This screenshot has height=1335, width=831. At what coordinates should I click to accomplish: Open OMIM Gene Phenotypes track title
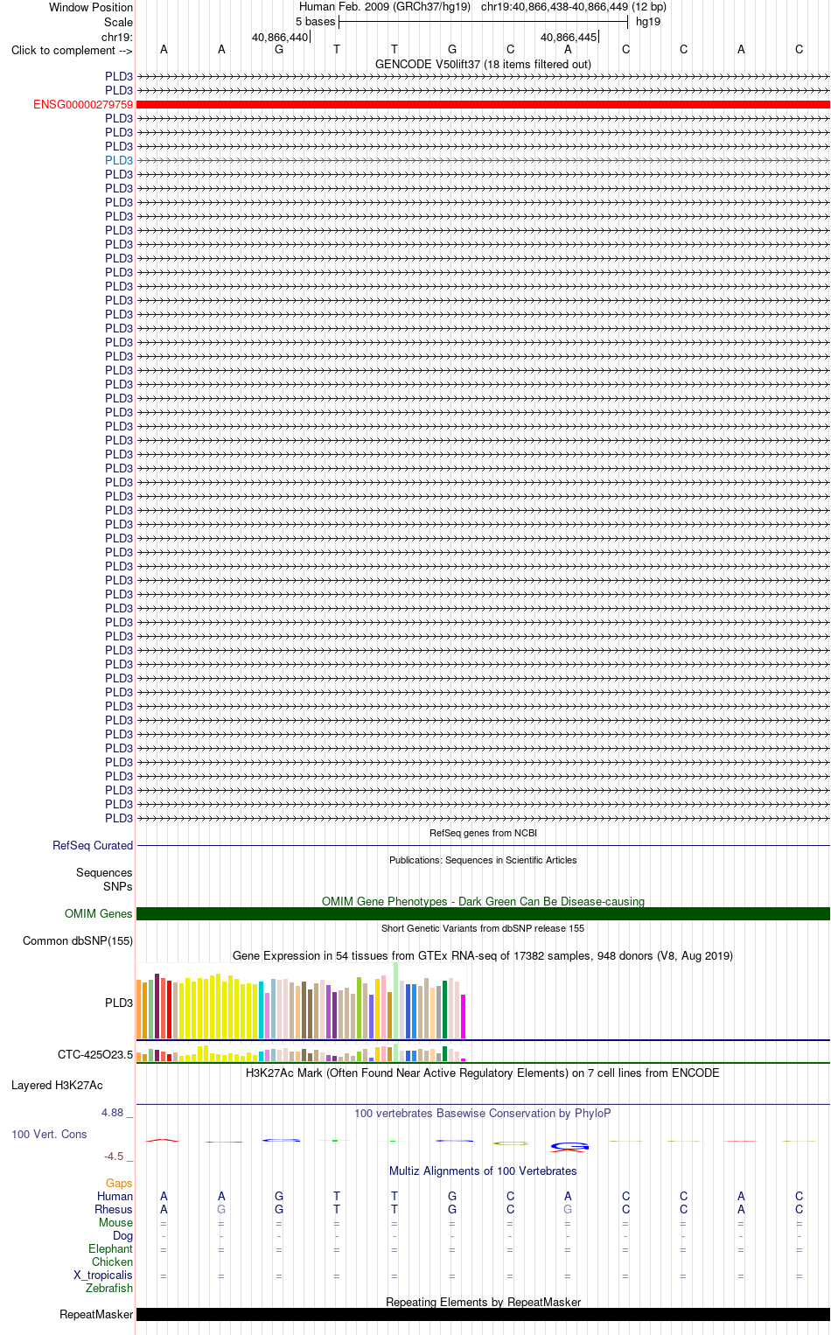pyautogui.click(x=483, y=901)
